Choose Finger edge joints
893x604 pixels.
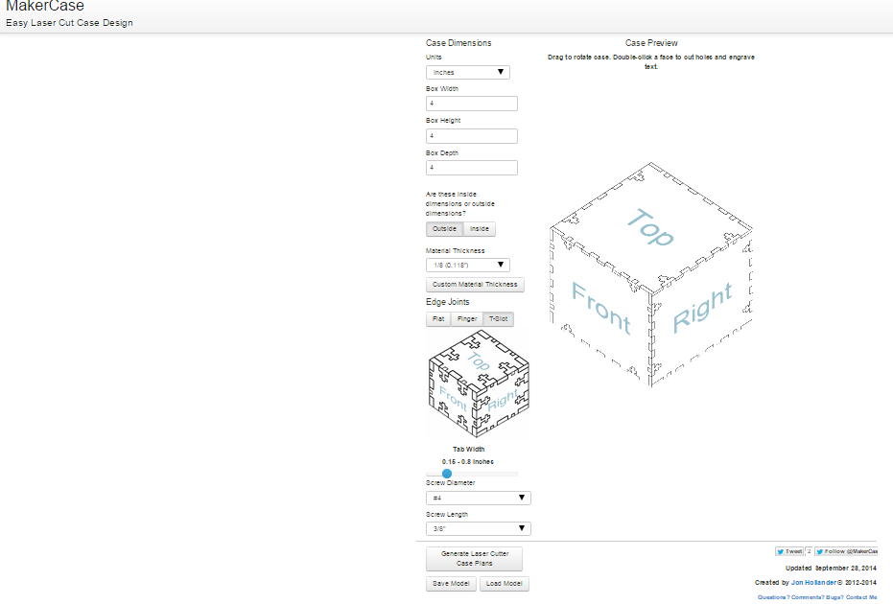[x=467, y=319]
